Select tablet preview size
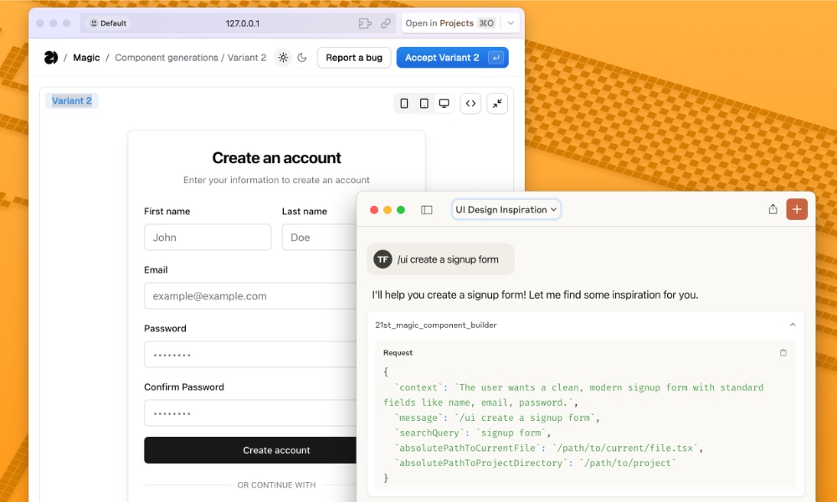 (424, 104)
